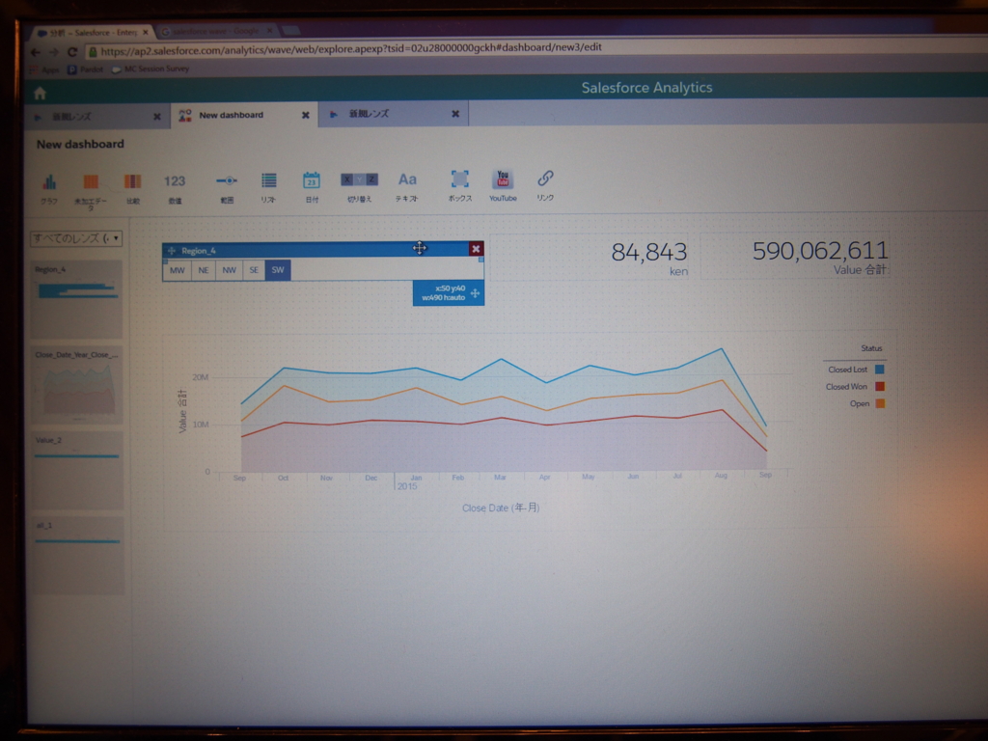Toggle the SW region filter
Viewport: 988px width, 741px height.
(278, 270)
